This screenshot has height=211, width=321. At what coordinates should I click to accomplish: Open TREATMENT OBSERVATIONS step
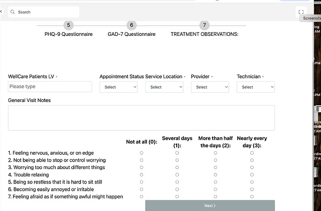[204, 34]
